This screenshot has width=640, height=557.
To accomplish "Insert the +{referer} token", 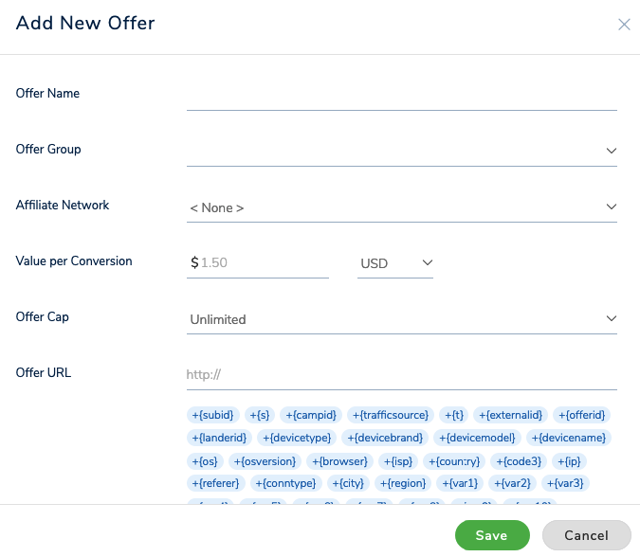I will [216, 484].
